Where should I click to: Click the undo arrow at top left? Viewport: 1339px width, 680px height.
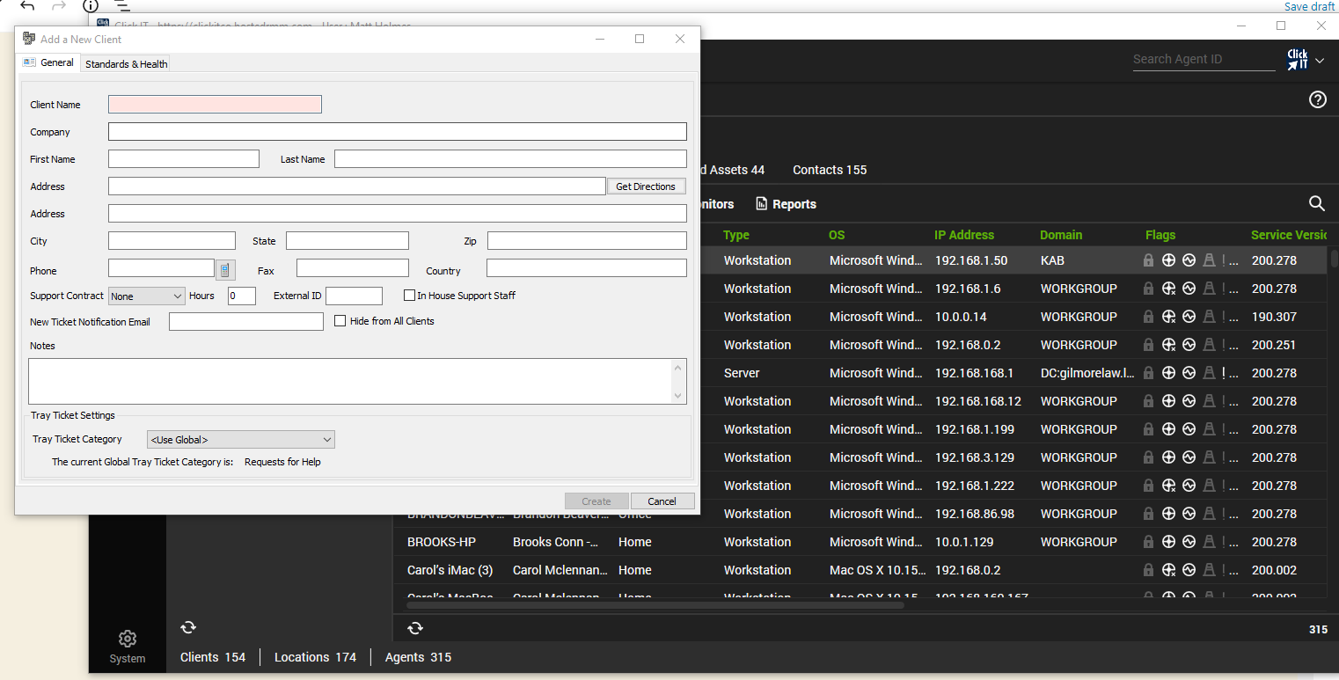pyautogui.click(x=27, y=6)
